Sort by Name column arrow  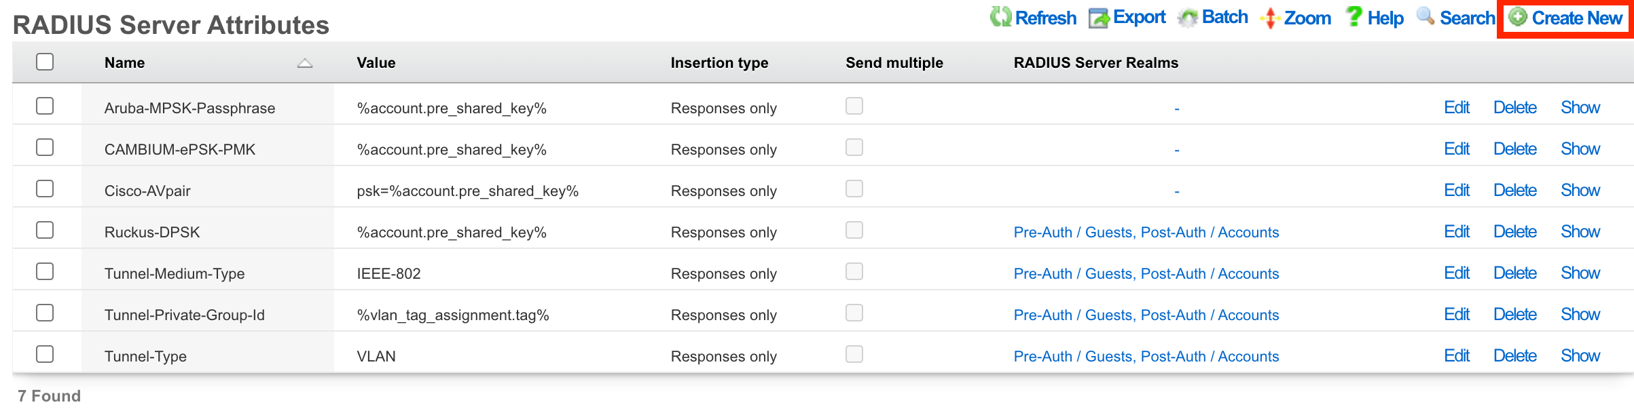305,63
